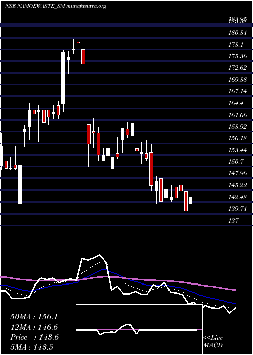Image resolution: width=253 pixels, height=355 pixels.
Task: Click the NSE NAMOEWASTE_SM munafasutra.org title
Action: (55, 6)
